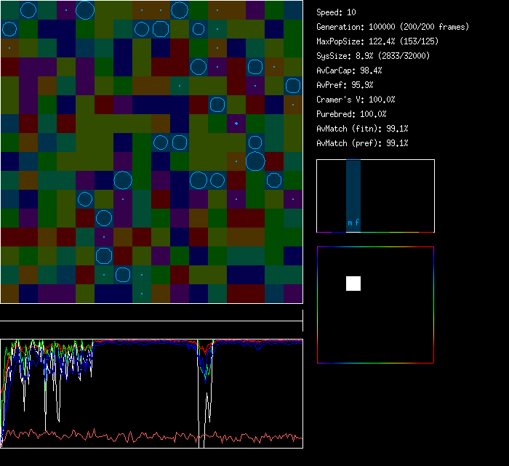This screenshot has width=509, height=466.
Task: Click the 'm' label in histogram
Action: (x=350, y=223)
